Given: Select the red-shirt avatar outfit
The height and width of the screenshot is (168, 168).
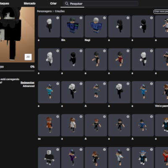Looking at the screenshot, I should coord(119,59).
